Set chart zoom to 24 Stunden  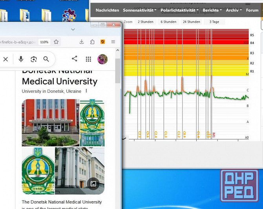[x=191, y=22]
